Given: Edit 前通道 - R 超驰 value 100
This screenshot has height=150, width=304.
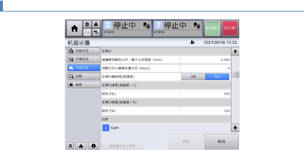Looking at the screenshot, I should coord(206,111).
